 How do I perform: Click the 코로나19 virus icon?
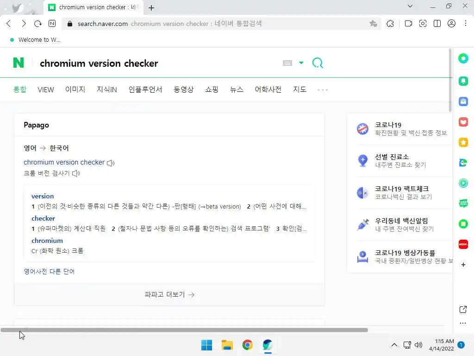pos(362,129)
